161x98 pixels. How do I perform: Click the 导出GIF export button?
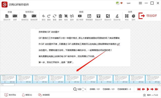(x=148, y=16)
